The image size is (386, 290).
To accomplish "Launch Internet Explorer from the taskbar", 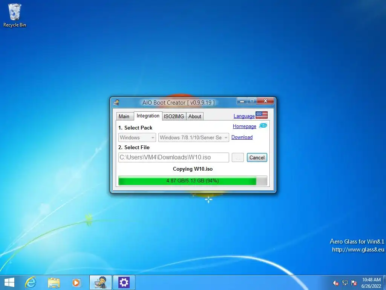I will (x=31, y=282).
